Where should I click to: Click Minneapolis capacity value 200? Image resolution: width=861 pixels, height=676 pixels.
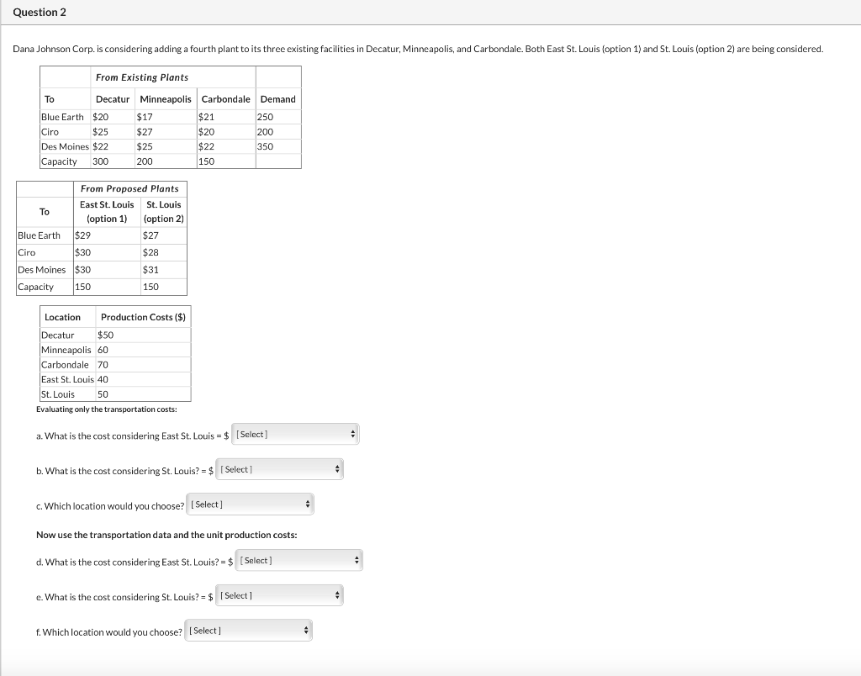pyautogui.click(x=145, y=161)
